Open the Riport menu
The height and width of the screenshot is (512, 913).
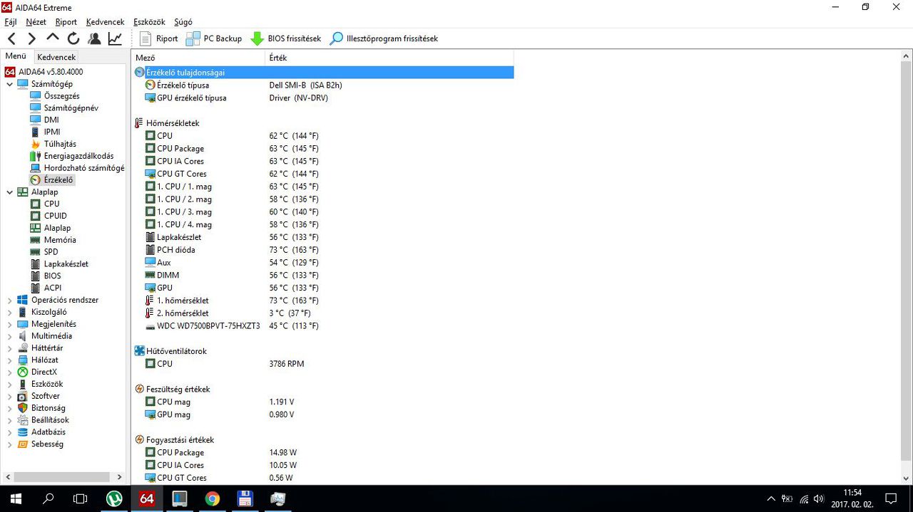point(66,22)
